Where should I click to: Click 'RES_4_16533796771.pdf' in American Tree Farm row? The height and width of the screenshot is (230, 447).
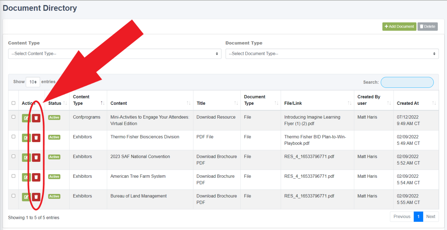tap(309, 176)
